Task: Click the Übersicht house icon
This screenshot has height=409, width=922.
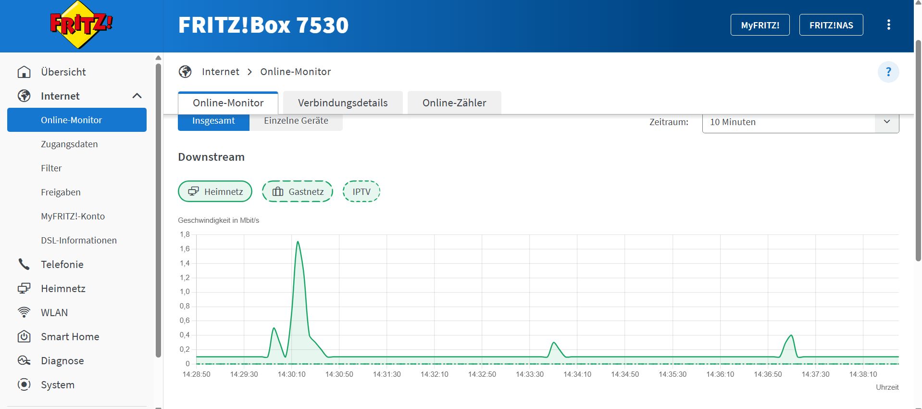Action: click(x=24, y=72)
